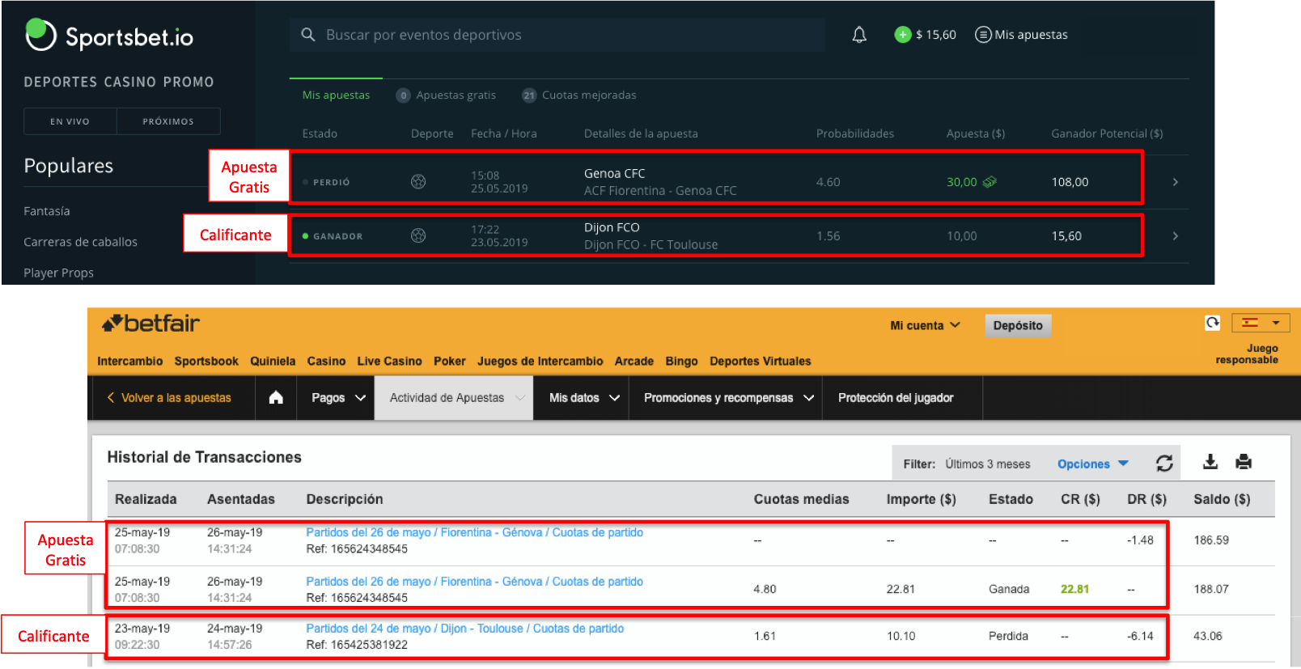
Task: Open Carreras de caballos sidebar item
Action: coord(80,242)
